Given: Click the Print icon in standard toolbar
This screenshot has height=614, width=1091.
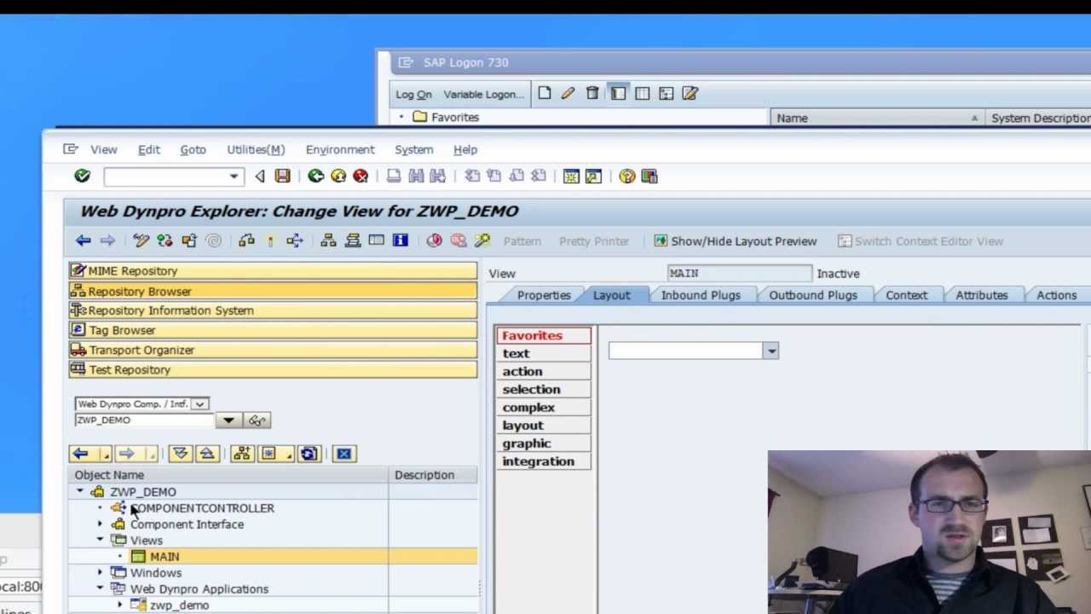Looking at the screenshot, I should [x=394, y=176].
